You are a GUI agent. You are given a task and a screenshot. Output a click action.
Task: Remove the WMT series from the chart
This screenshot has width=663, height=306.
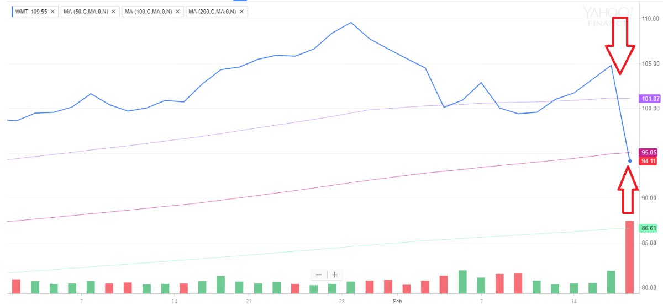(x=52, y=11)
